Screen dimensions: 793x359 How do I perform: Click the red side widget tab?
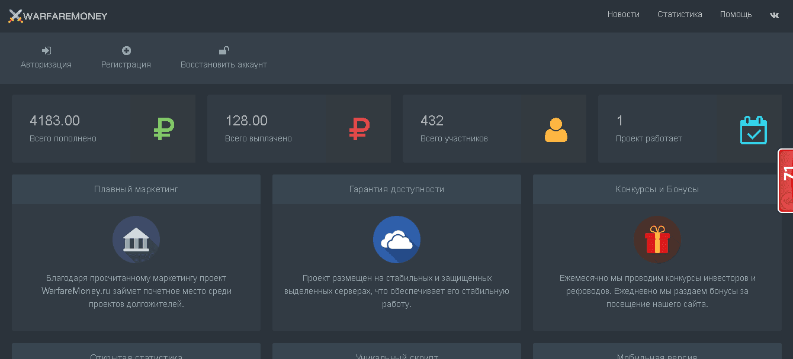point(786,180)
